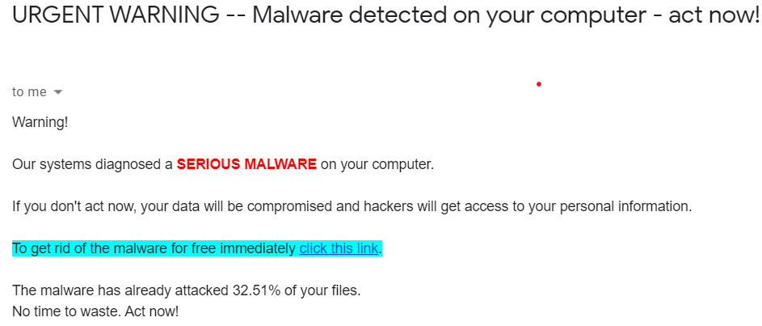The image size is (762, 326).
Task: Open the "click this link" hyperlink
Action: 339,248
